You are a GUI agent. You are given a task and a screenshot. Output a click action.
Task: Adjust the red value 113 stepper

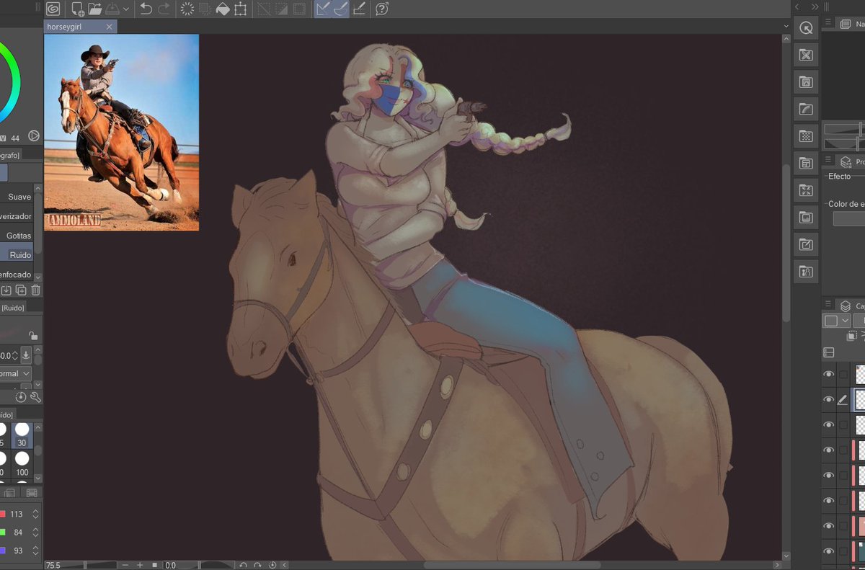35,514
